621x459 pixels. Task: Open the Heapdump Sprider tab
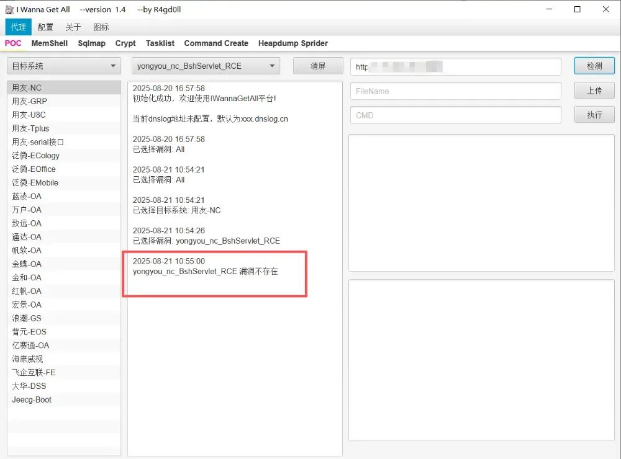coord(292,43)
